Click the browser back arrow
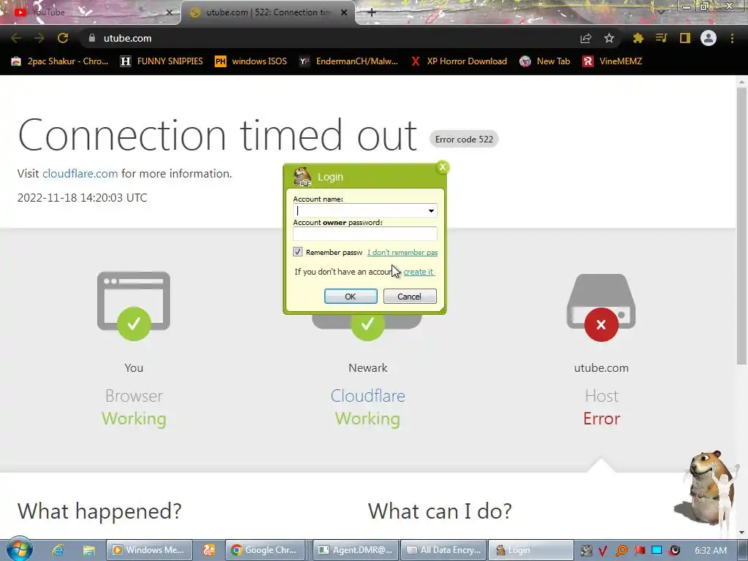Screen dimensions: 748x561 coord(16,38)
